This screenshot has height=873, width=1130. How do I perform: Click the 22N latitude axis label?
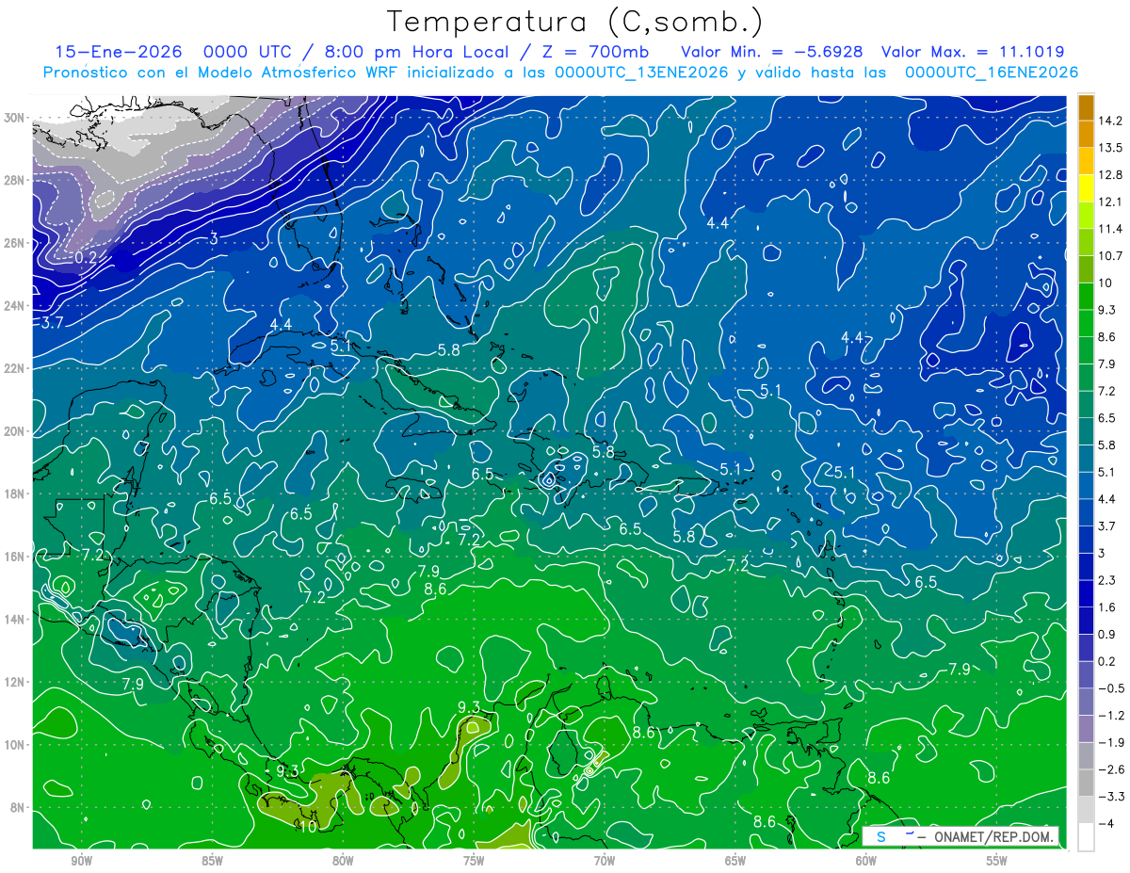[15, 368]
